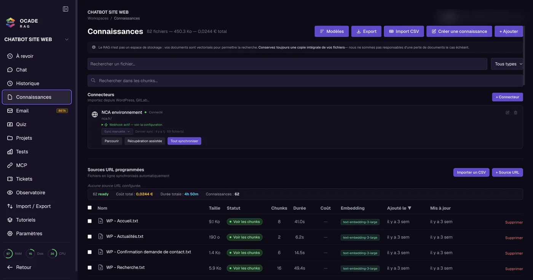Screen dimensions: 533x280
Task: View chunks for WP - Accueil.txt
Action: click(244, 221)
